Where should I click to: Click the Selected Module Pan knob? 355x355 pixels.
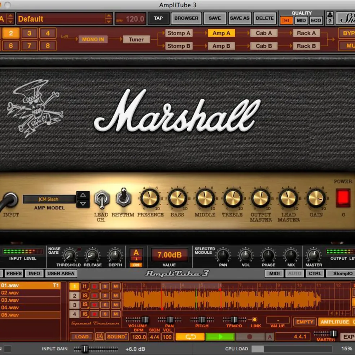click(x=223, y=256)
